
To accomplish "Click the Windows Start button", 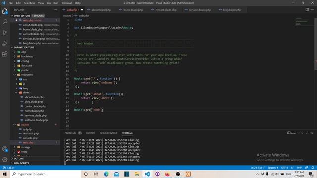I will (x=5, y=174).
